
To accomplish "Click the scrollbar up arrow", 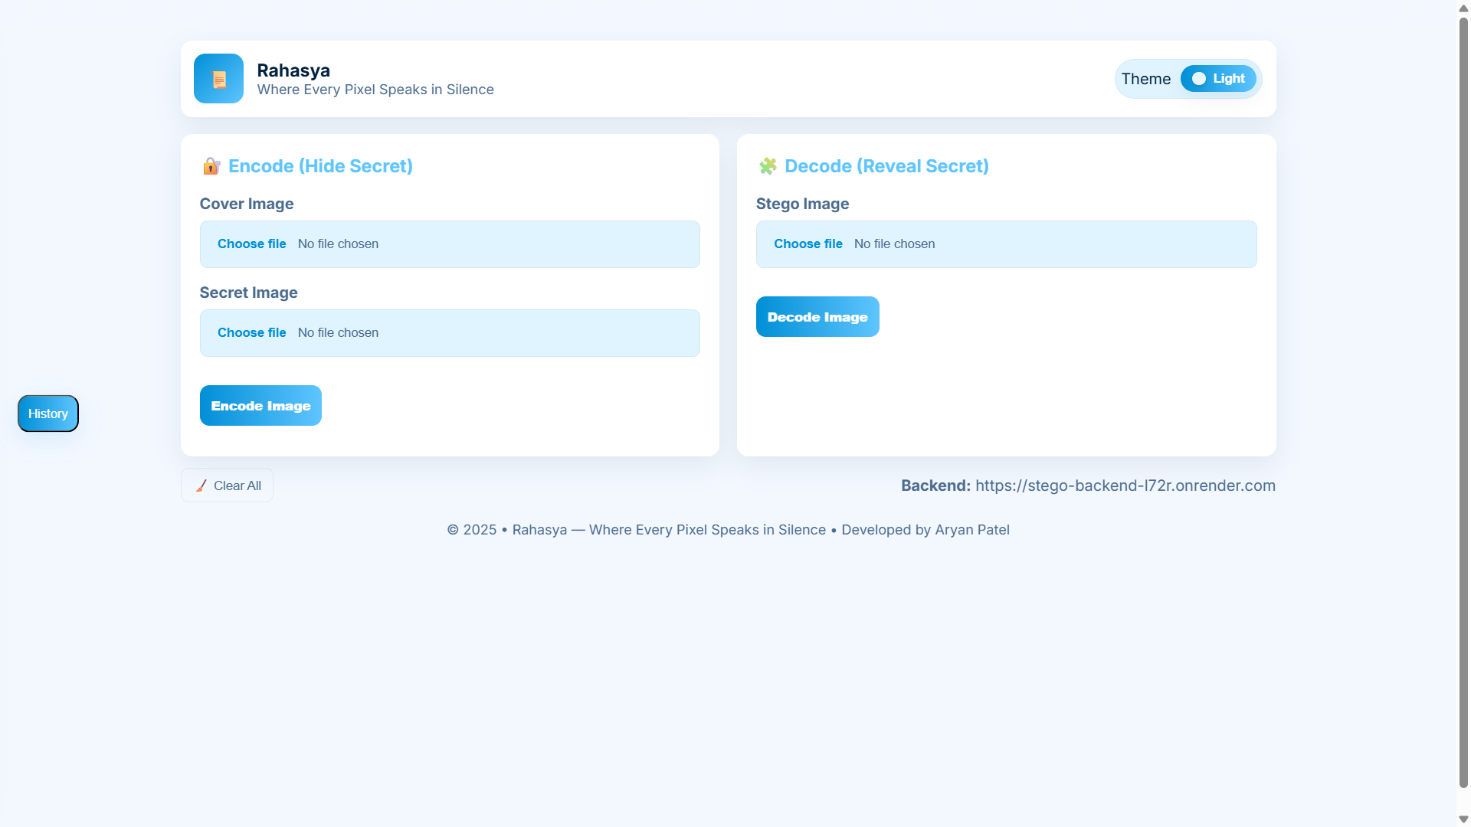I will [x=1463, y=7].
